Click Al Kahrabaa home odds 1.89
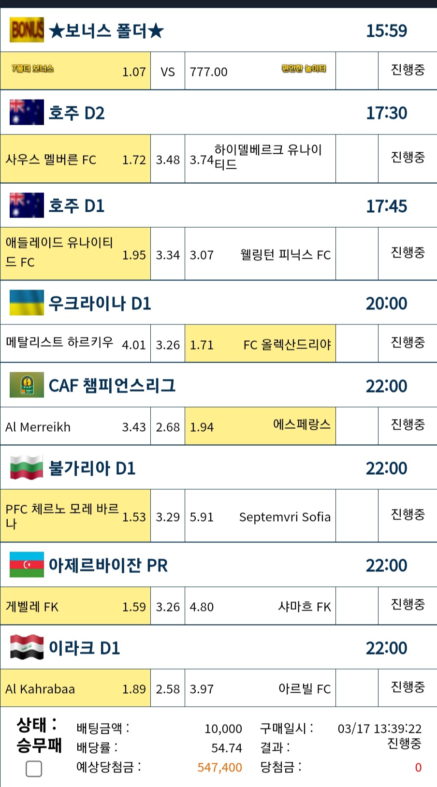437x787 pixels. click(x=75, y=688)
